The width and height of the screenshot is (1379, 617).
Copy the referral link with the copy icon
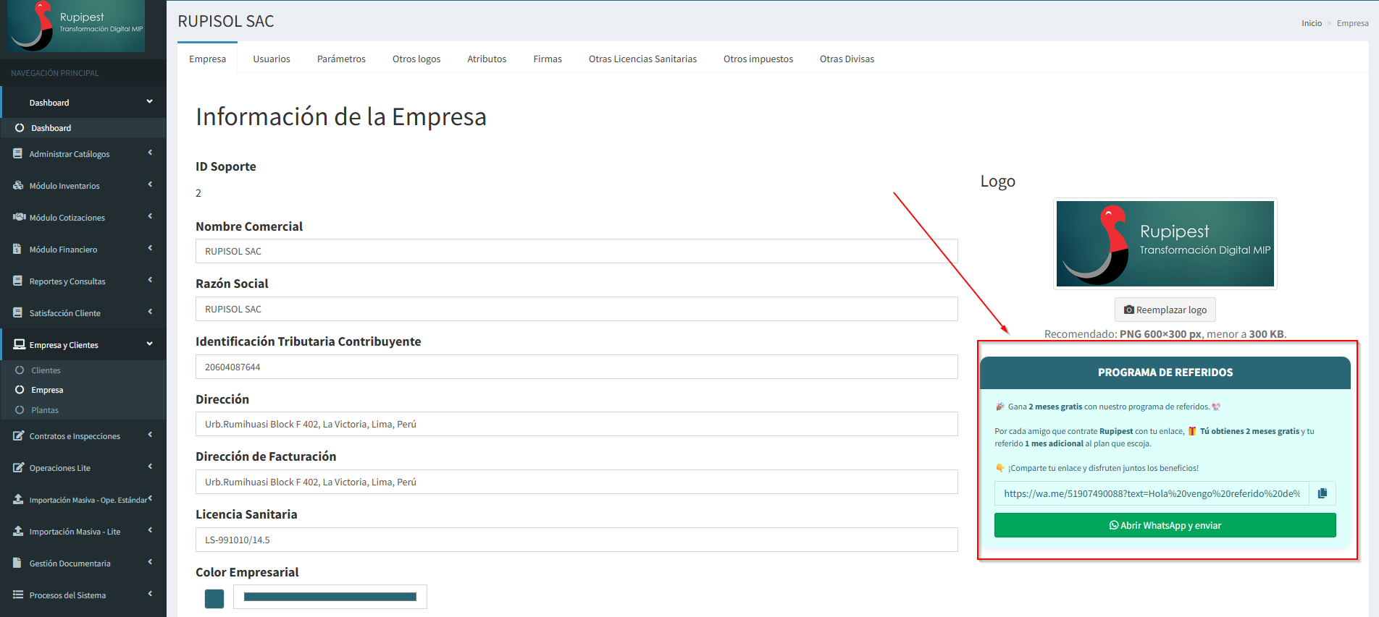pos(1322,493)
